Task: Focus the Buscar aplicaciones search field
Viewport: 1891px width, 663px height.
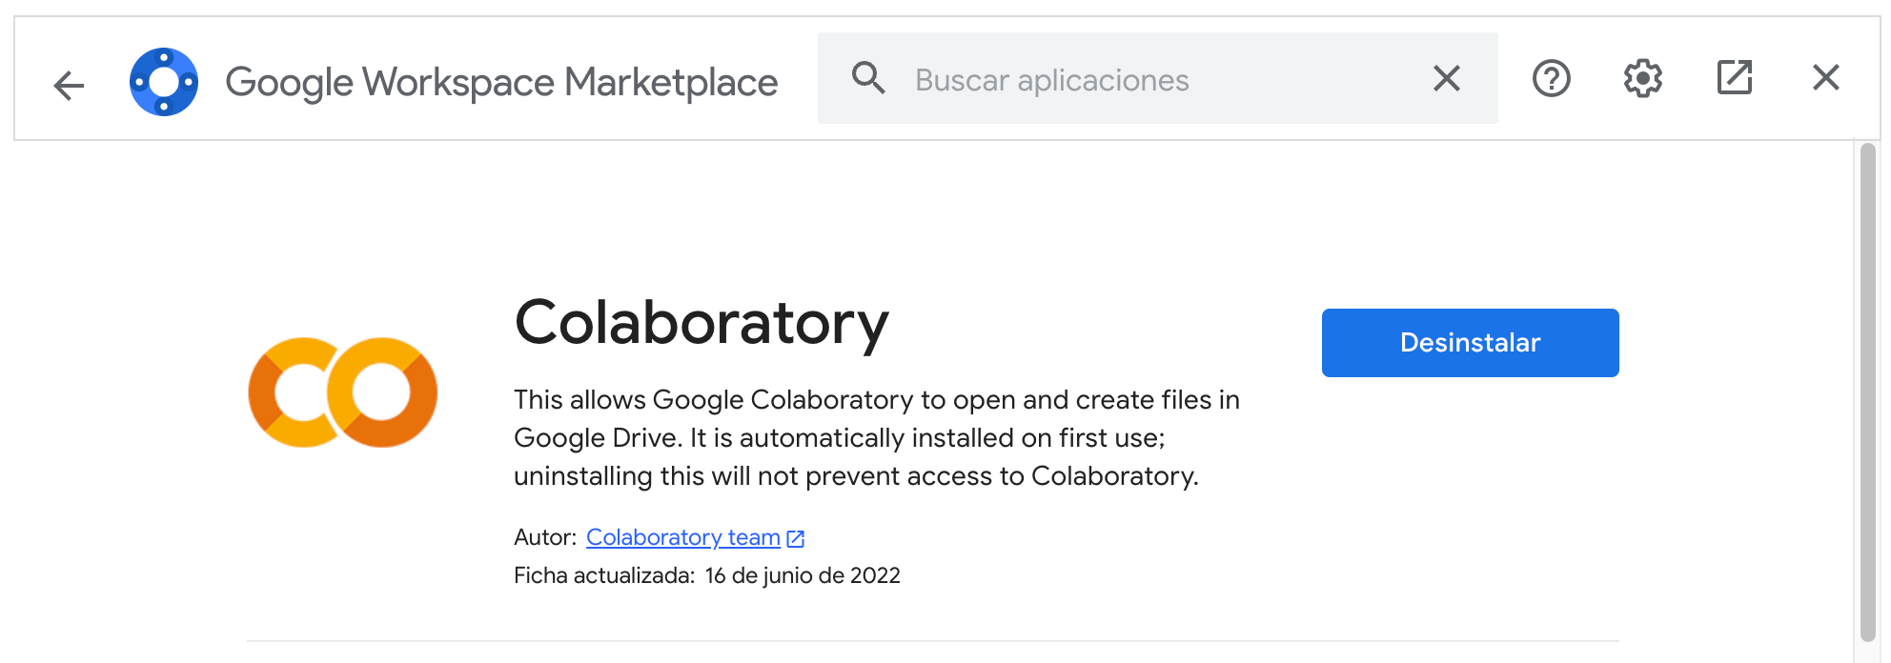Action: 1157,79
